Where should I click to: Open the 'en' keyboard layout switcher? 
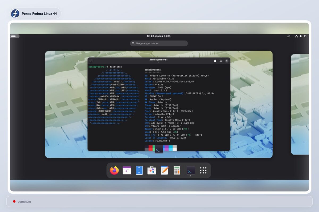288,36
